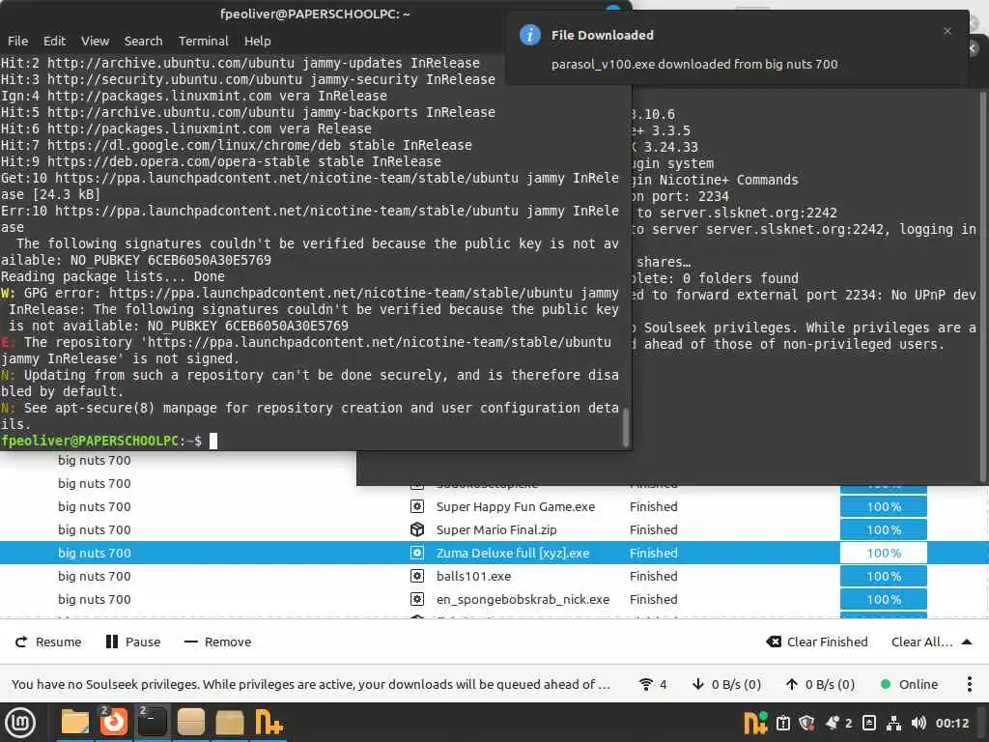Click the connections wifi icon showing 4
The image size is (989, 742).
coord(653,684)
